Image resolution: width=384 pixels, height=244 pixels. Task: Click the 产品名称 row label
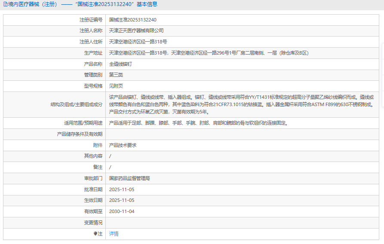pos(93,64)
